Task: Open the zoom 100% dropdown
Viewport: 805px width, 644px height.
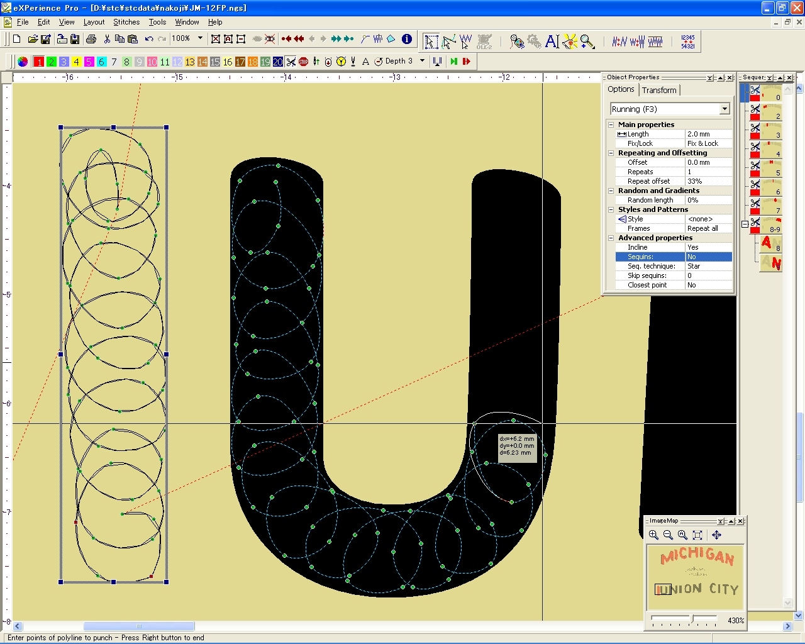Action: click(x=201, y=38)
